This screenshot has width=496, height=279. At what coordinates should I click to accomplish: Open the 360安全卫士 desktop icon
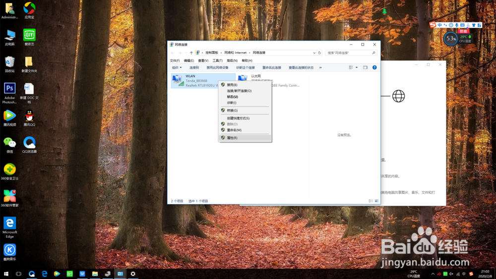10,171
